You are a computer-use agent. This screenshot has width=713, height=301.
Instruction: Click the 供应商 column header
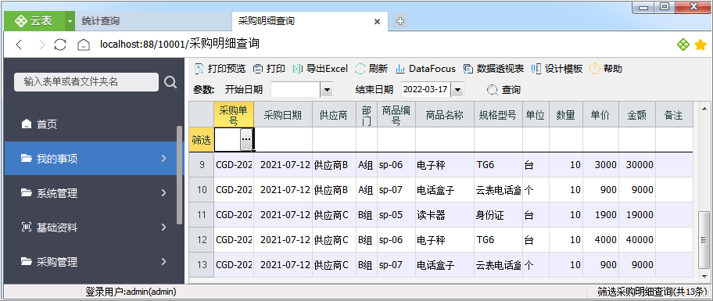(334, 115)
